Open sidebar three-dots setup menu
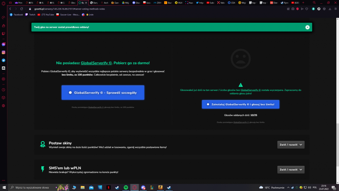The height and width of the screenshot is (191, 339). (3, 180)
